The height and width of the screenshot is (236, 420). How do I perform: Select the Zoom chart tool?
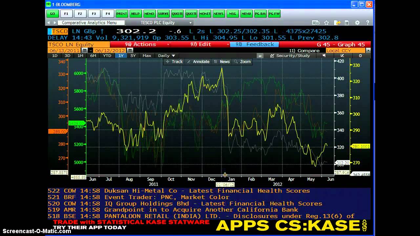pyautogui.click(x=242, y=62)
